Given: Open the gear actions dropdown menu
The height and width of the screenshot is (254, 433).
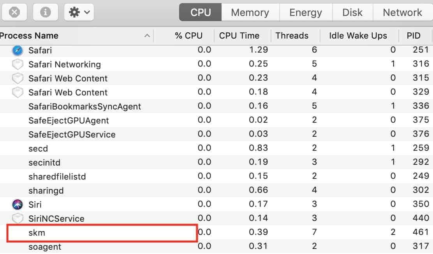Looking at the screenshot, I should pos(79,12).
